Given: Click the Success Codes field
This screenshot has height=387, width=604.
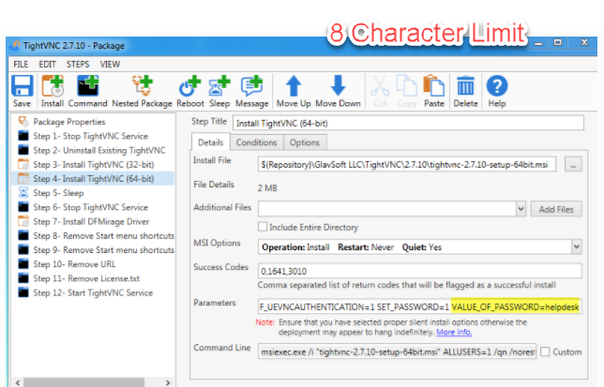Looking at the screenshot, I should tap(419, 271).
